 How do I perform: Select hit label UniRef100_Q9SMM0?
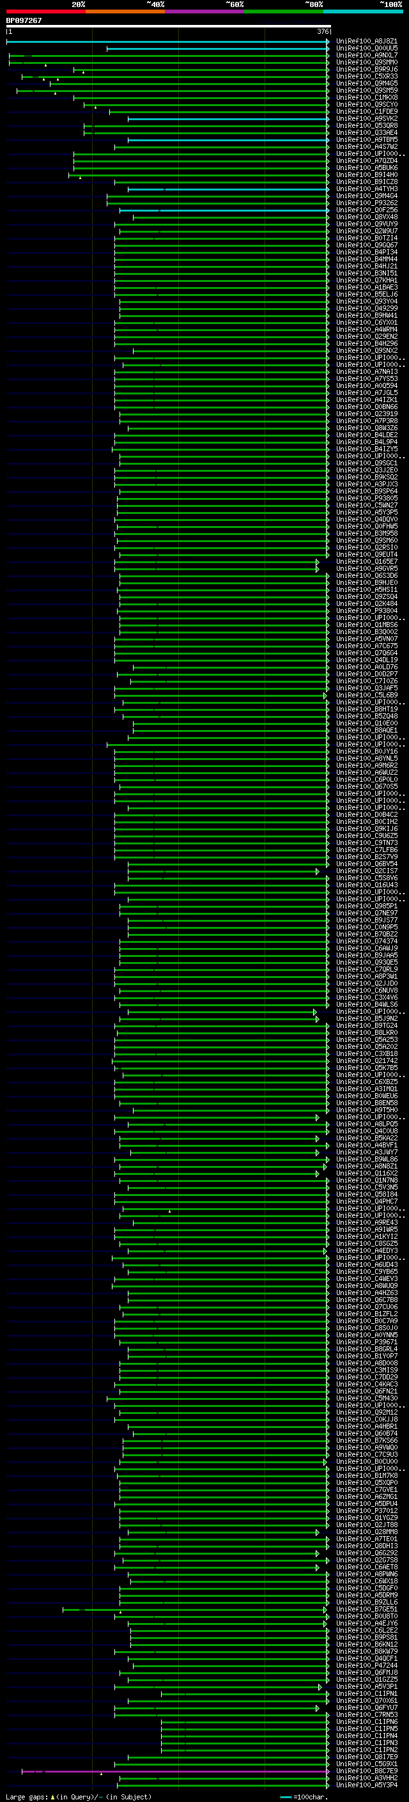coord(367,62)
